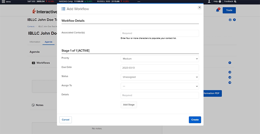This screenshot has height=134, width=260.
Task: Click the Cancel button
Action: 66,120
